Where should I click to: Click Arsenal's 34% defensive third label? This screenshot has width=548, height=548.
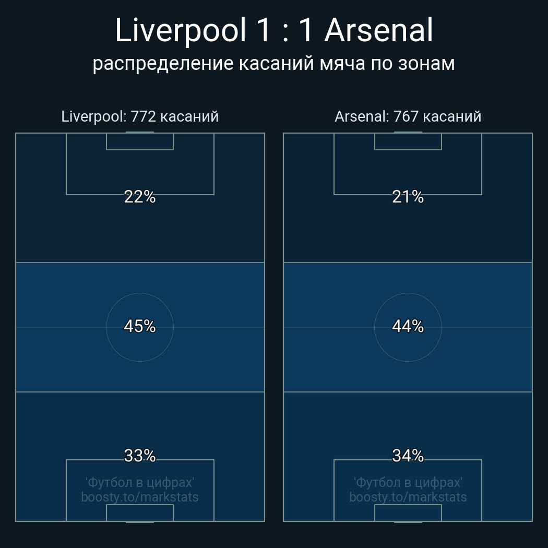[408, 456]
